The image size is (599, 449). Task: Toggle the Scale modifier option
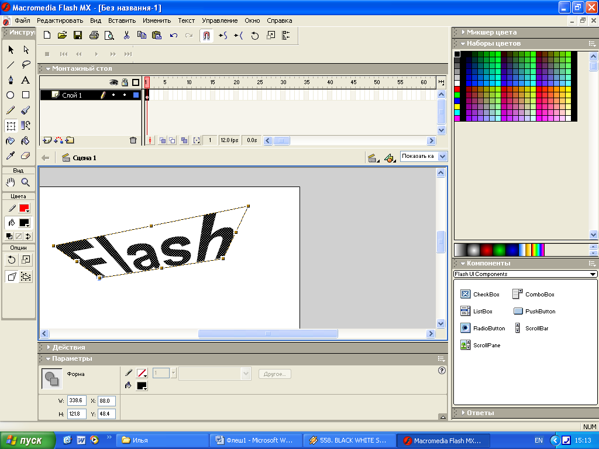(26, 260)
